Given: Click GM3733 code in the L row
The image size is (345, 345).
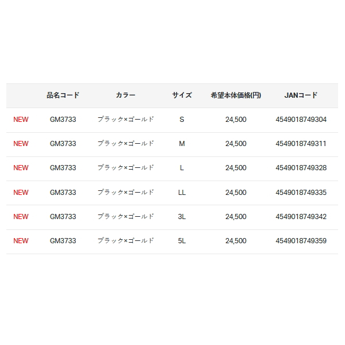Looking at the screenshot, I should [x=63, y=168].
